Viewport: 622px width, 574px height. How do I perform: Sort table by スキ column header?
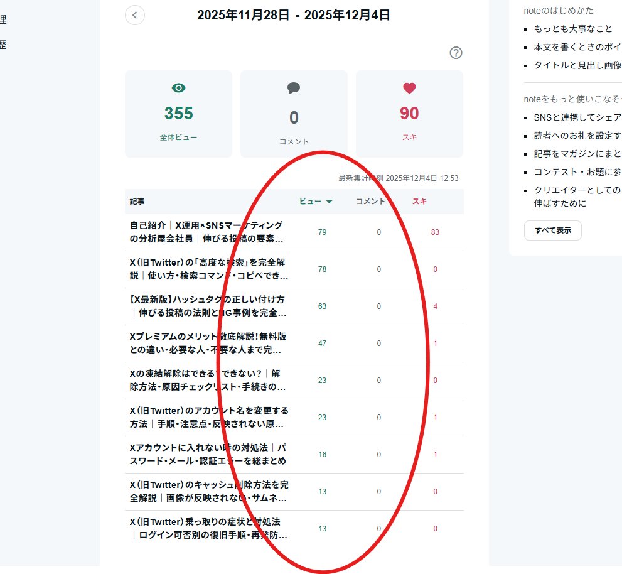pos(419,202)
